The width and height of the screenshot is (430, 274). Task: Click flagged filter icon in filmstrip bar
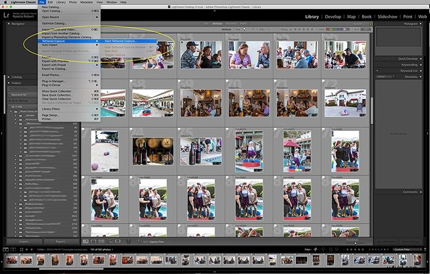[315, 249]
